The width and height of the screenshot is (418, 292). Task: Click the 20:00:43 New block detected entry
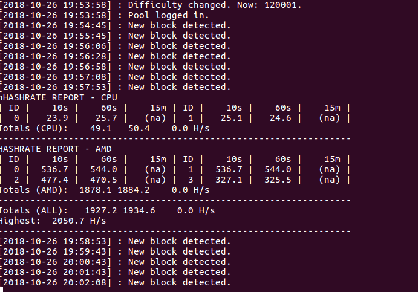coord(115,262)
